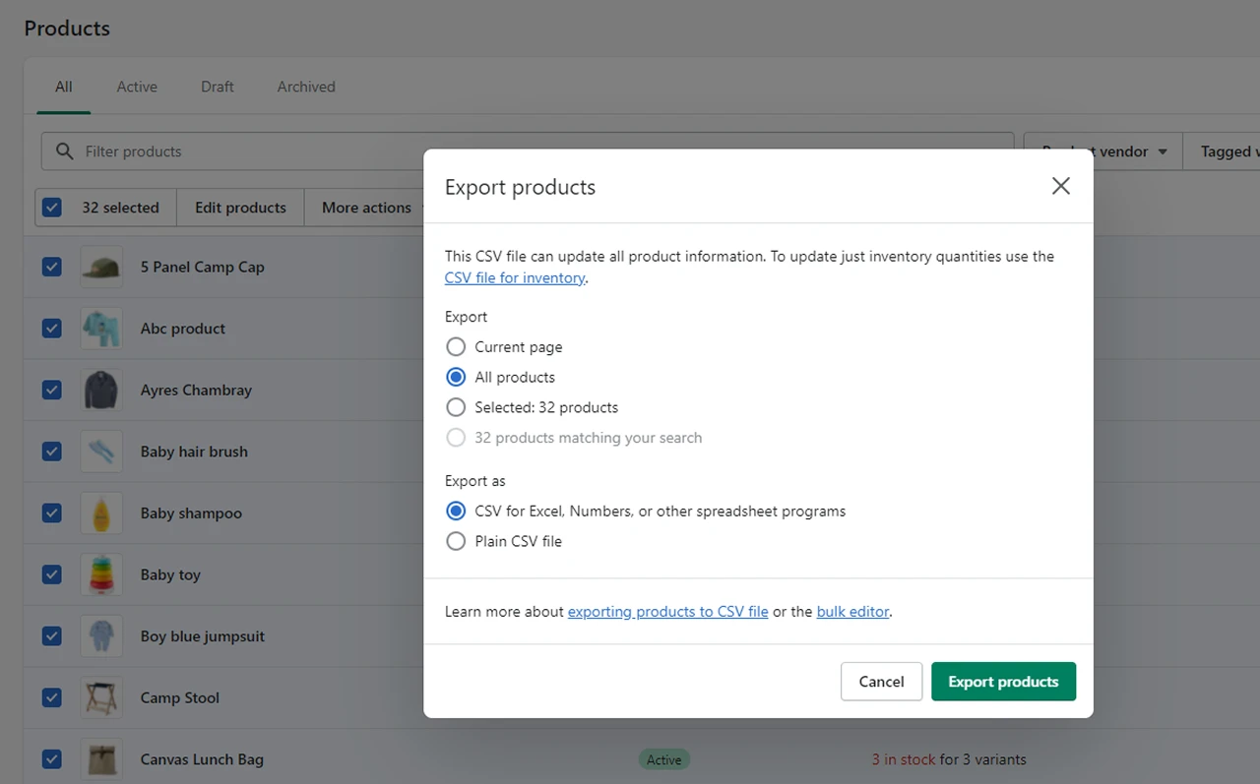Open the Tagged with filter

coord(1222,151)
